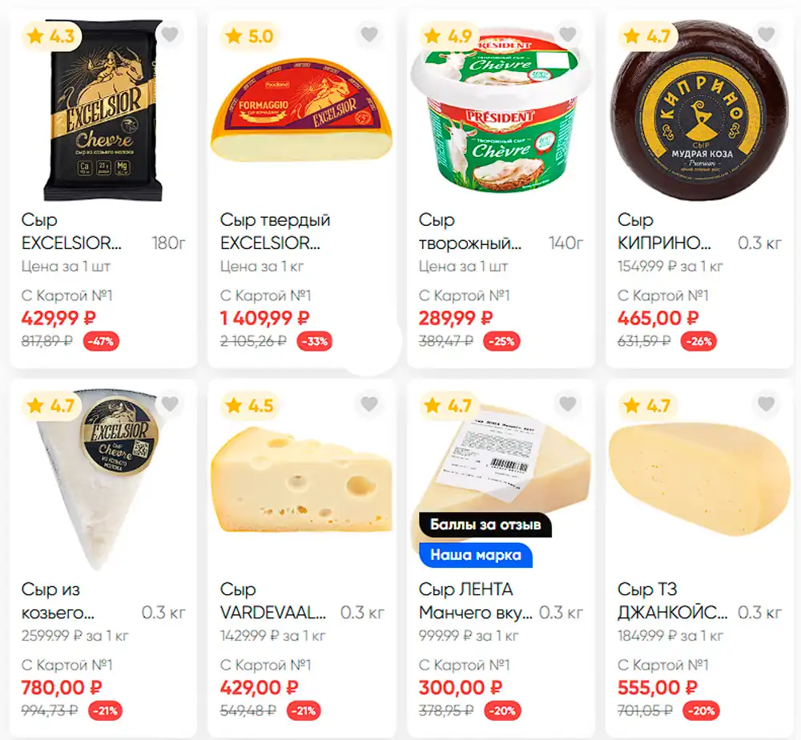Click the 5.0 star rating badge
Image resolution: width=801 pixels, height=740 pixels.
click(x=250, y=36)
